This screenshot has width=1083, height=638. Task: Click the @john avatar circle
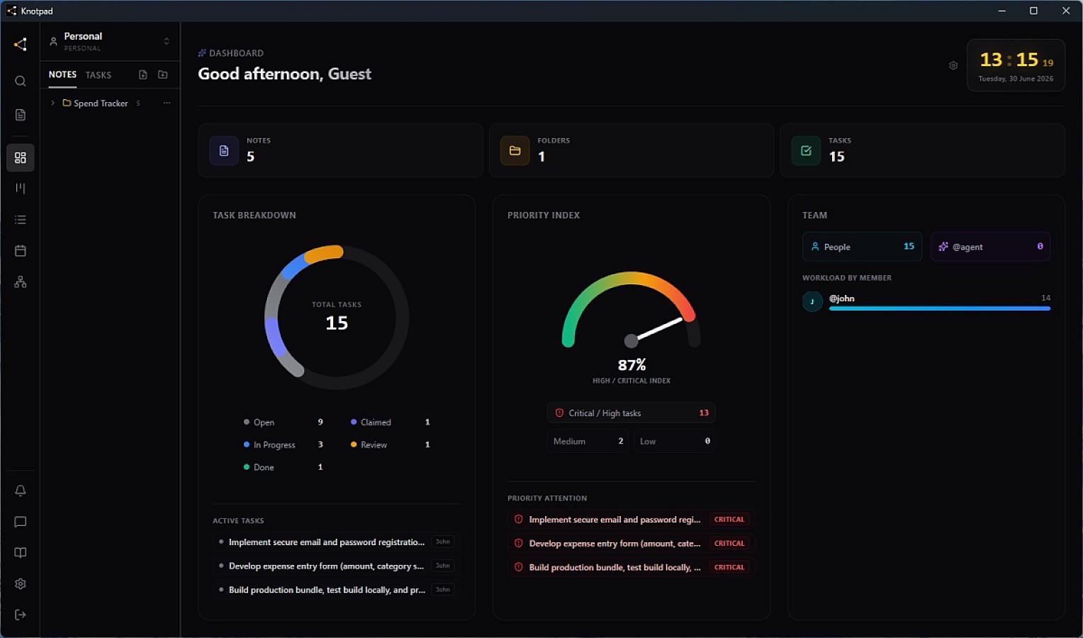(812, 301)
